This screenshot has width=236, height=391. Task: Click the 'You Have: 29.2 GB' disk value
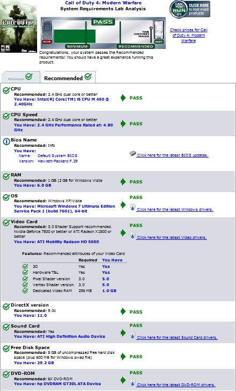[34, 362]
